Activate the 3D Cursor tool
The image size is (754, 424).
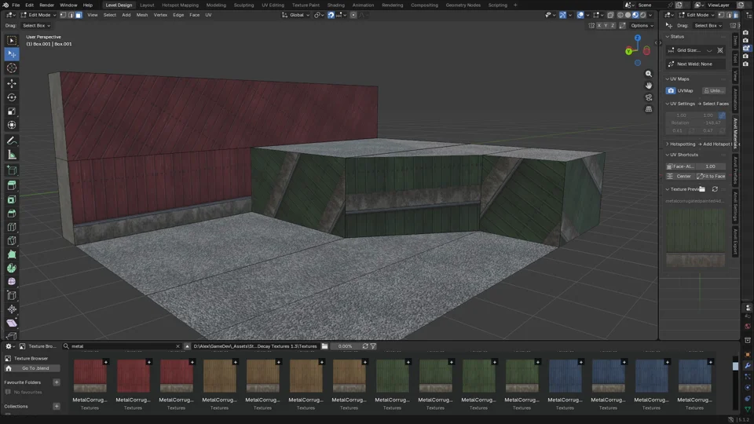12,68
